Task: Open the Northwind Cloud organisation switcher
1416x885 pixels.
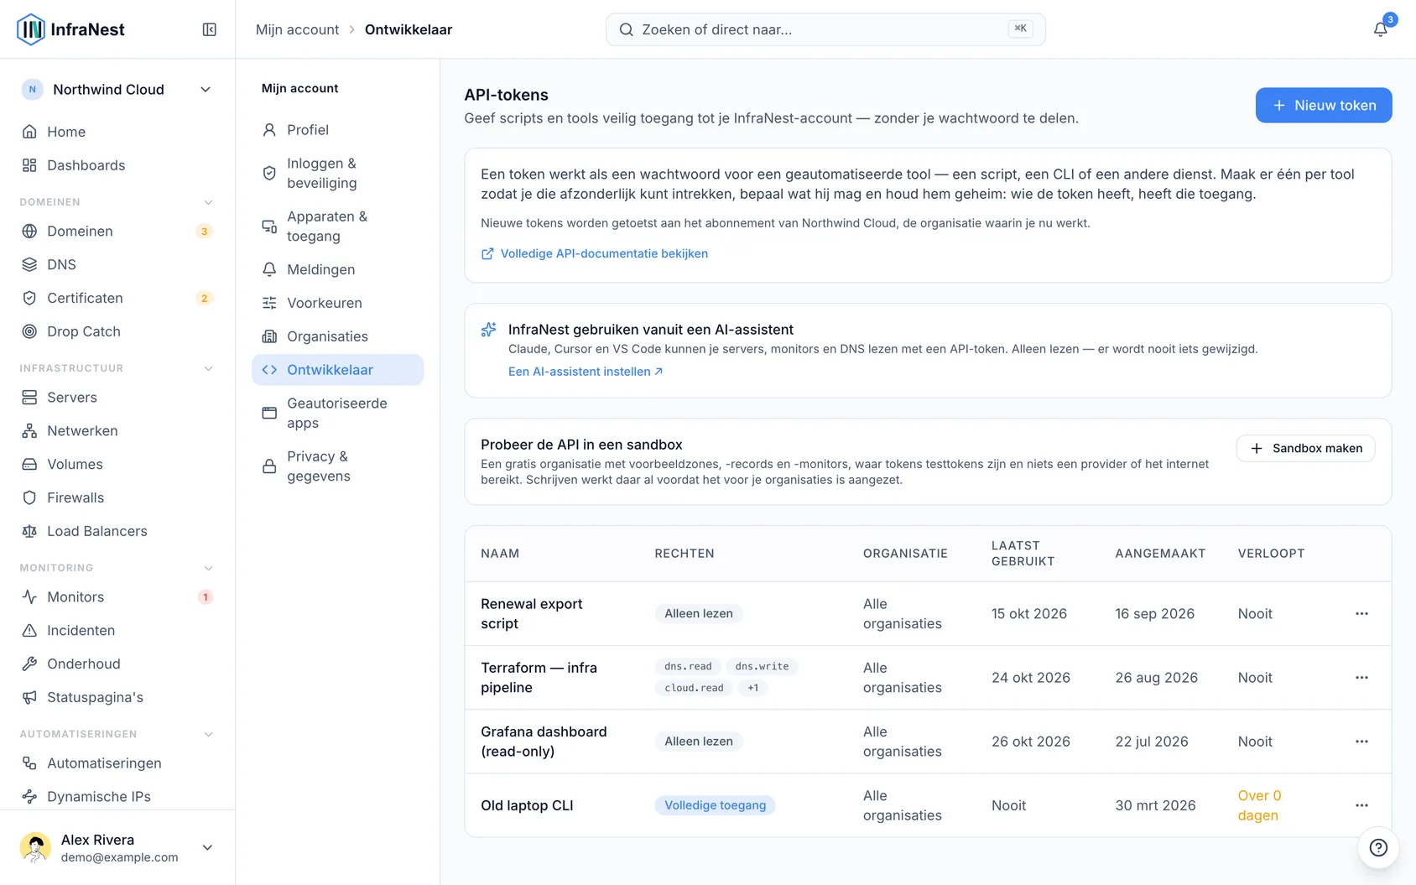Action: pos(117,90)
